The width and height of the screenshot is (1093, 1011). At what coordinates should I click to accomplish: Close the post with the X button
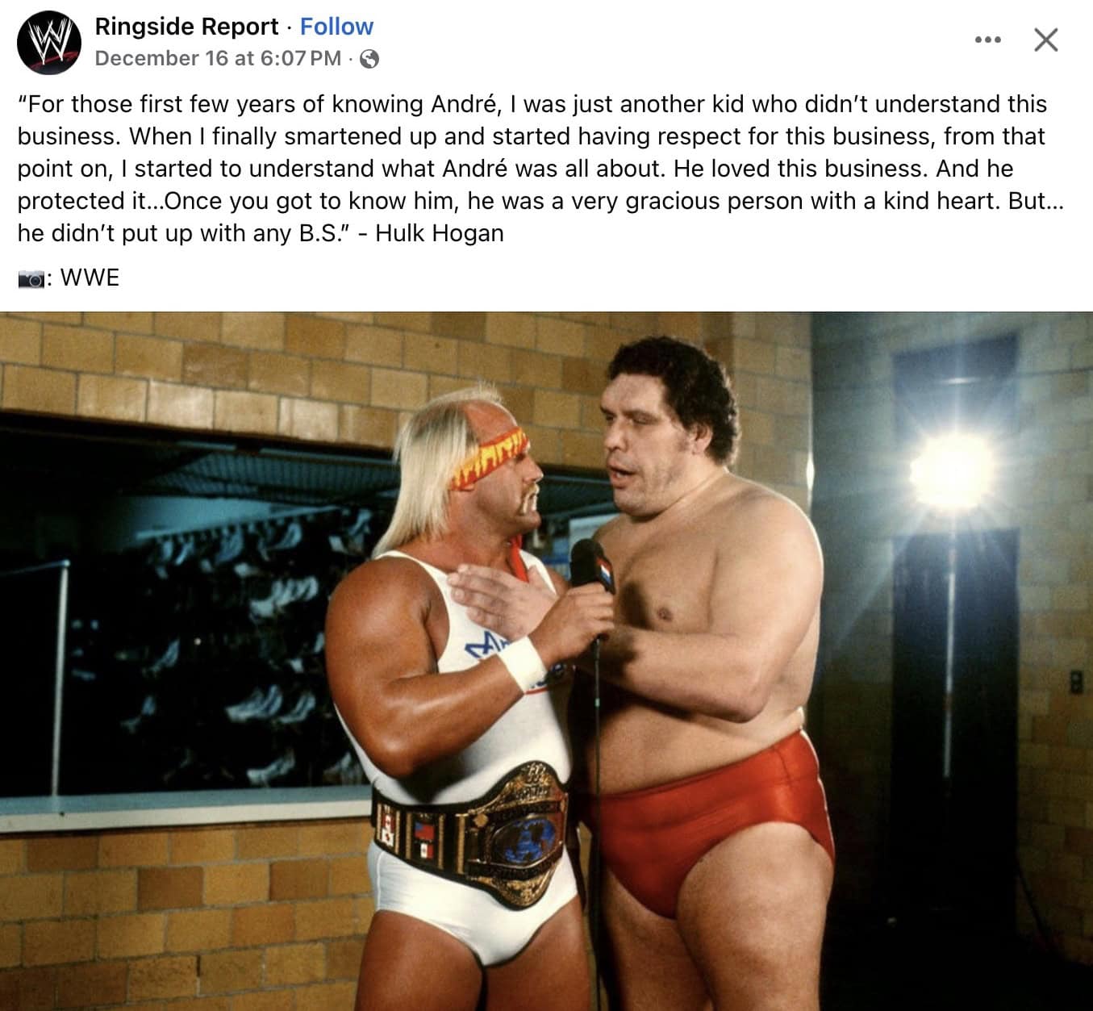1046,40
